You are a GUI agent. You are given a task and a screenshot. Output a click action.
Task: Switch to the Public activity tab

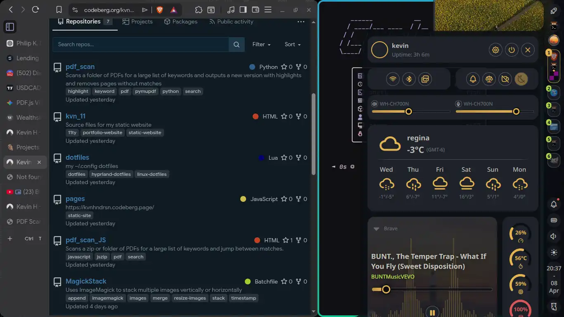(231, 21)
